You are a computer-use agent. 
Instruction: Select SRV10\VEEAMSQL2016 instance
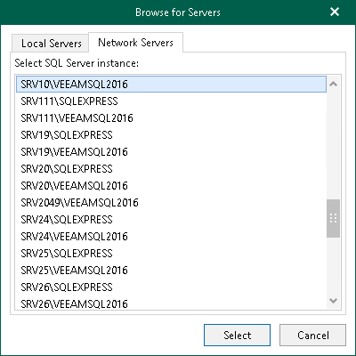pyautogui.click(x=171, y=85)
